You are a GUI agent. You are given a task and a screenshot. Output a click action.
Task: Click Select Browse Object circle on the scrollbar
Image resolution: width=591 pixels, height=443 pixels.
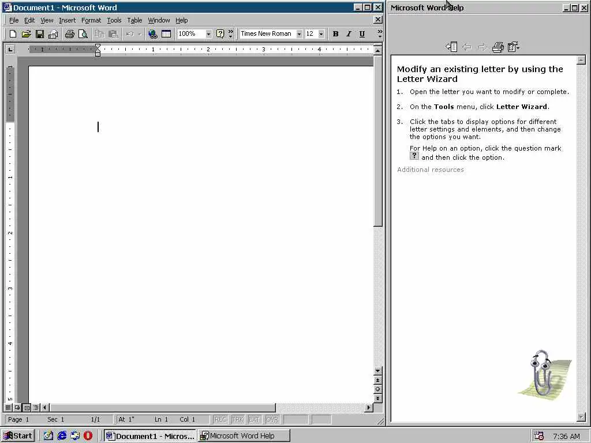pyautogui.click(x=377, y=389)
